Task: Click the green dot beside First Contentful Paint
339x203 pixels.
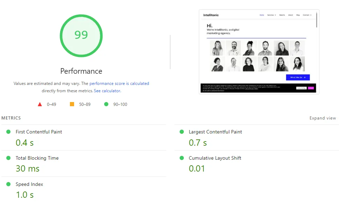Action: click(x=8, y=132)
